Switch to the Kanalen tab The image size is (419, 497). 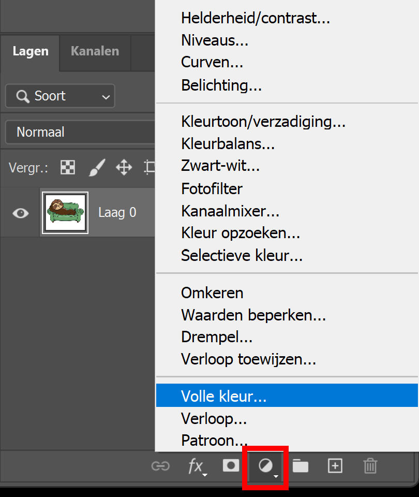click(x=95, y=51)
